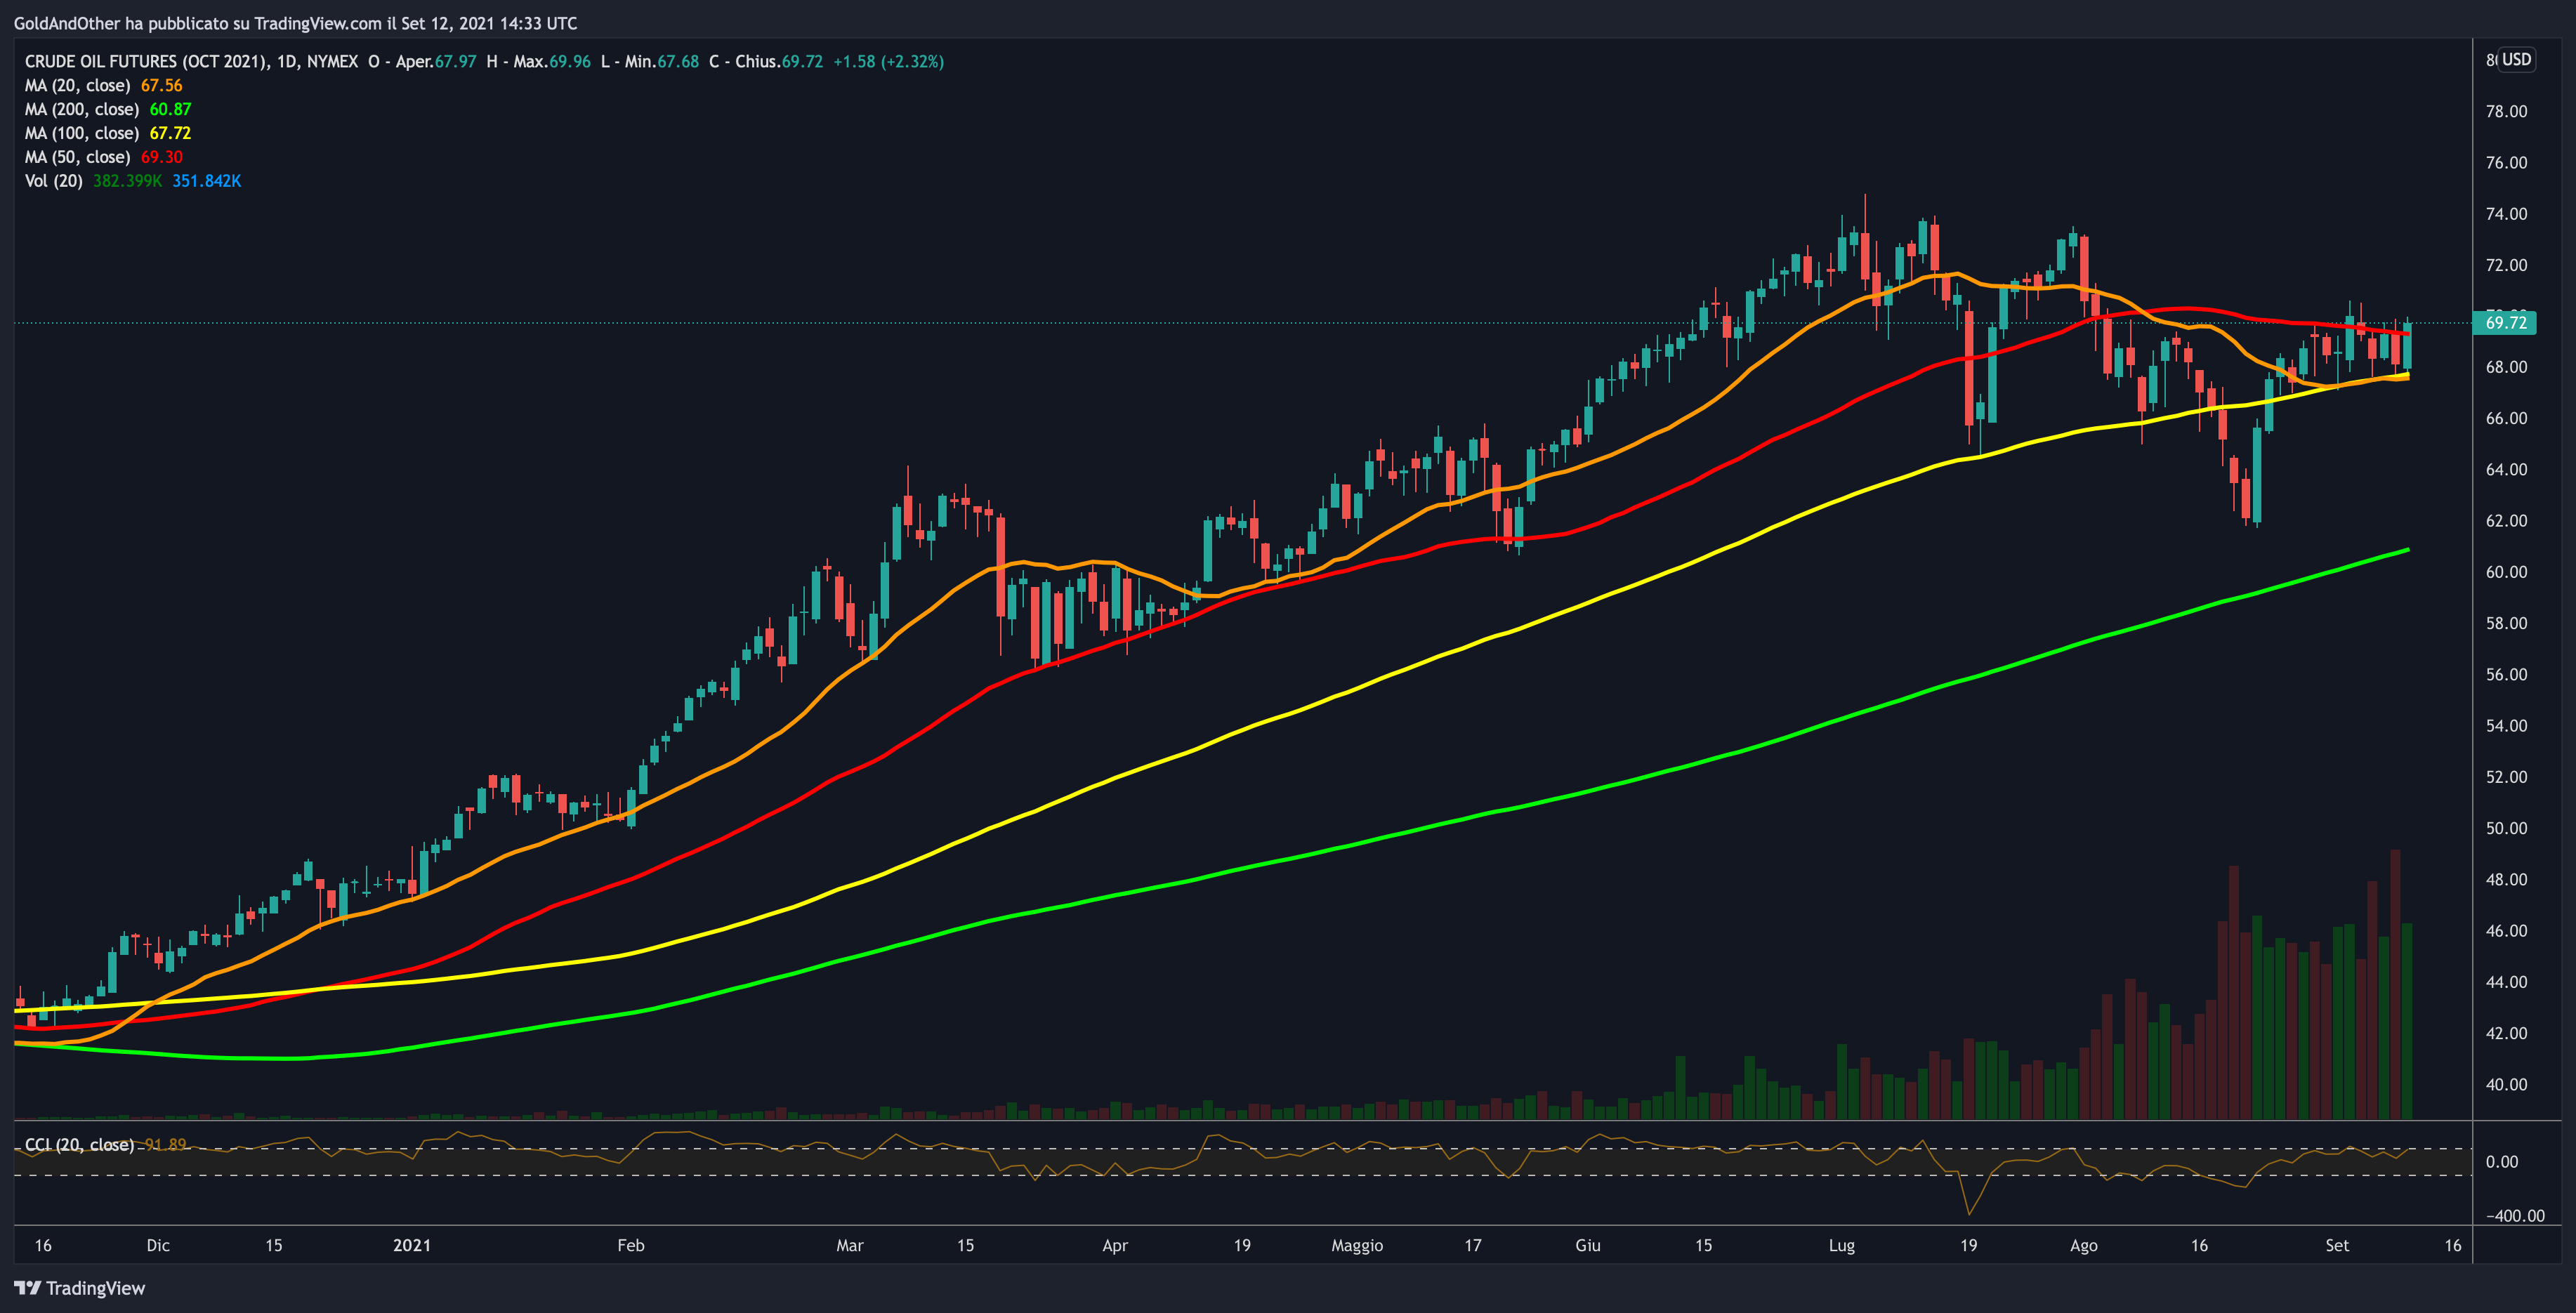The width and height of the screenshot is (2576, 1313).
Task: Click the 67.72 MA 100 value
Action: tap(170, 133)
